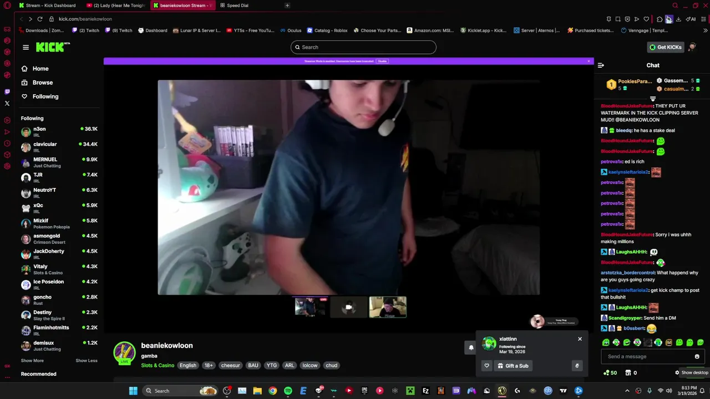710x399 pixels.
Task: Open Spotify from the taskbar
Action: (288, 391)
